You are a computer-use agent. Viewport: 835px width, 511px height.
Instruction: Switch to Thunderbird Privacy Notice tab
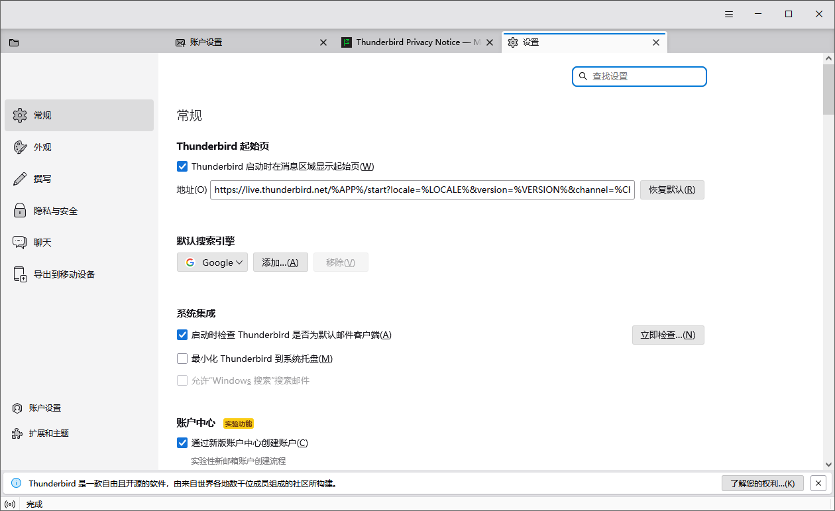click(411, 42)
